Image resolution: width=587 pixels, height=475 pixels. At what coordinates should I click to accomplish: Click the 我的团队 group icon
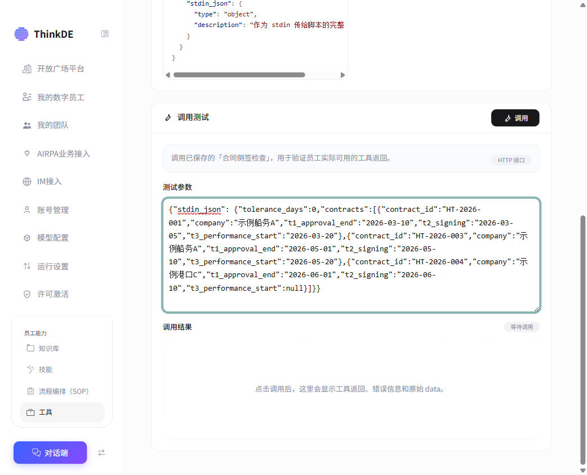click(27, 126)
